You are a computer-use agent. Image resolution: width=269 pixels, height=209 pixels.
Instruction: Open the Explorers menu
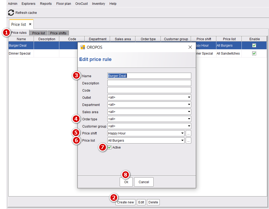coord(29,3)
